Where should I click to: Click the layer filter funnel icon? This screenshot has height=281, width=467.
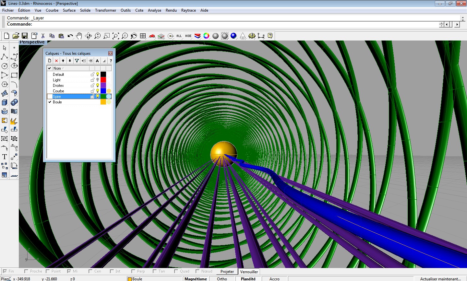click(x=77, y=61)
